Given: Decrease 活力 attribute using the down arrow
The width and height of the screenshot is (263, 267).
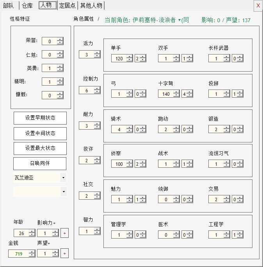Looking at the screenshot, I should click(97, 56).
